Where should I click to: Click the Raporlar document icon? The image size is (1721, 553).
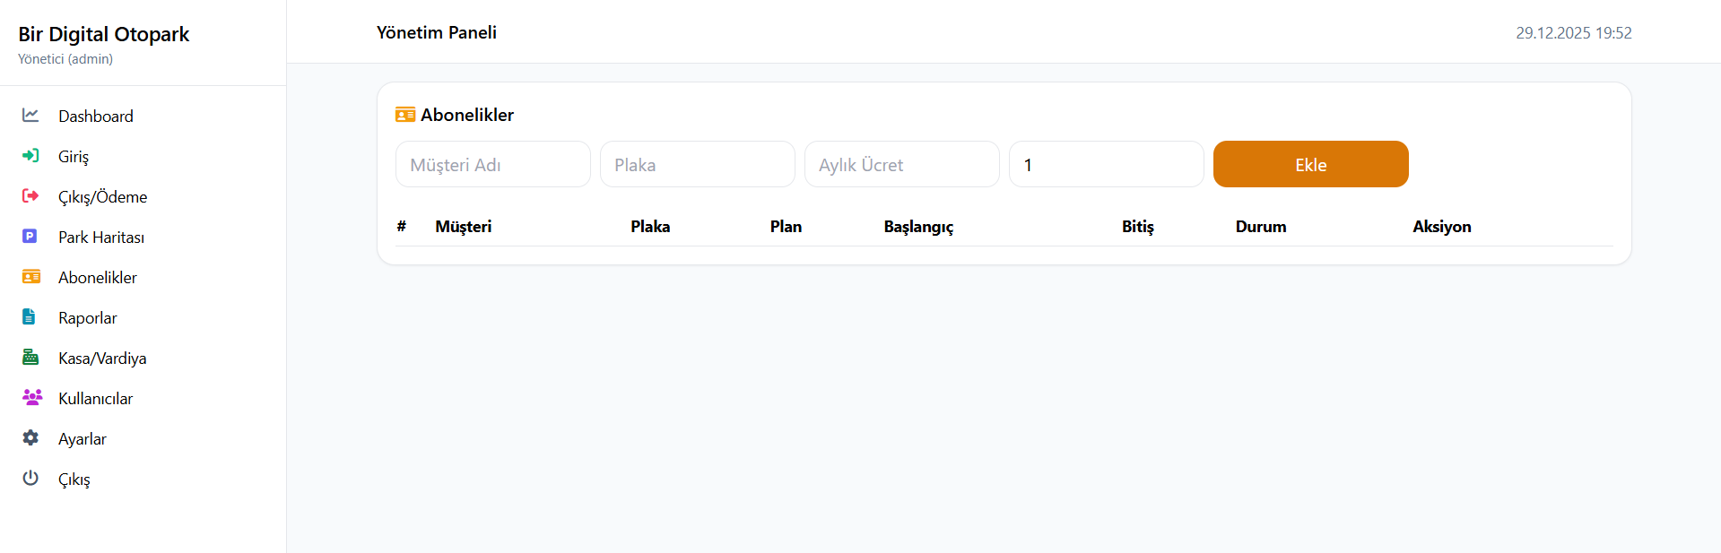[30, 317]
